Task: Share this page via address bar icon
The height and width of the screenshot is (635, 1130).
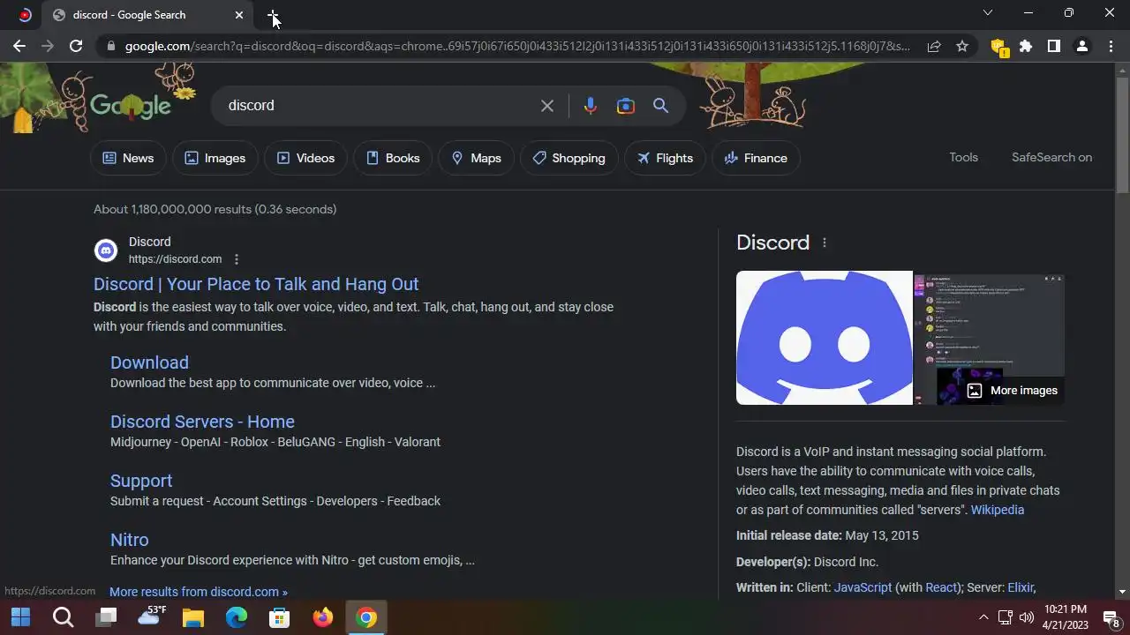Action: click(x=933, y=46)
